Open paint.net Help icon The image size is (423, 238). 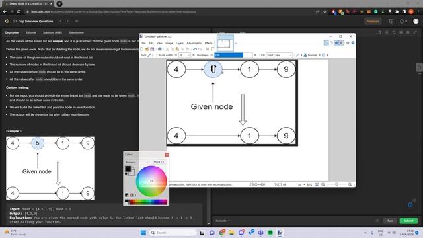coord(352,42)
